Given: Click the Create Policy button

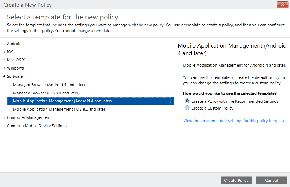Looking at the screenshot, I should (x=236, y=180).
